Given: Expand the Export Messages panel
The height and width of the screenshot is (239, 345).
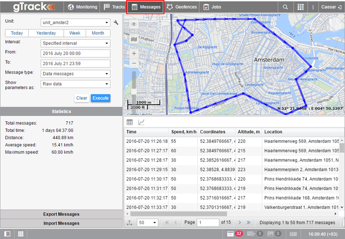Looking at the screenshot, I should (x=61, y=214).
